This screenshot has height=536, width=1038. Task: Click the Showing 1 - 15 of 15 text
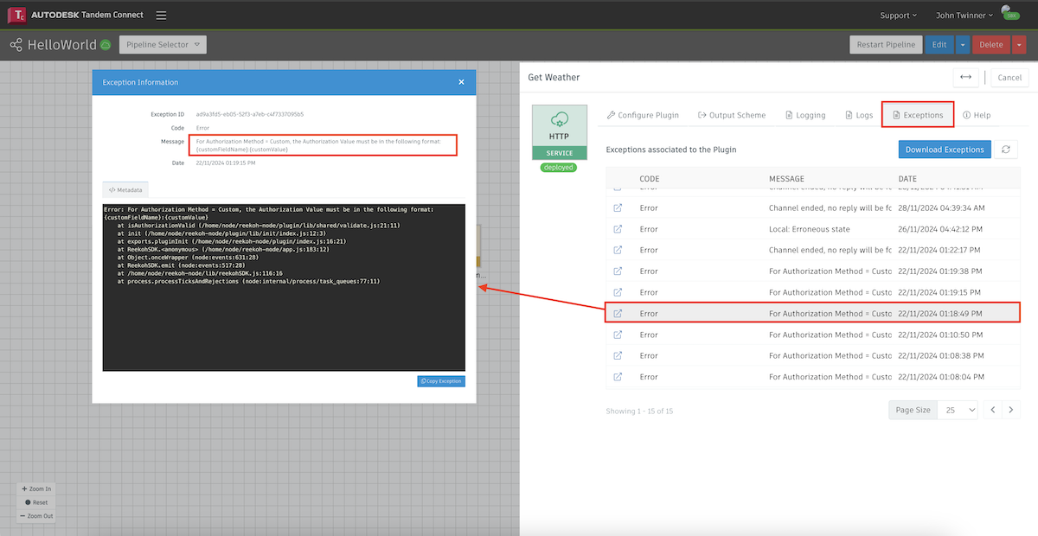click(x=639, y=411)
